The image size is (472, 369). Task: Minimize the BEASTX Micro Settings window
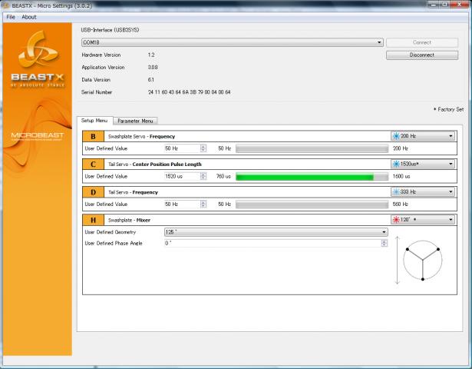coord(434,4)
